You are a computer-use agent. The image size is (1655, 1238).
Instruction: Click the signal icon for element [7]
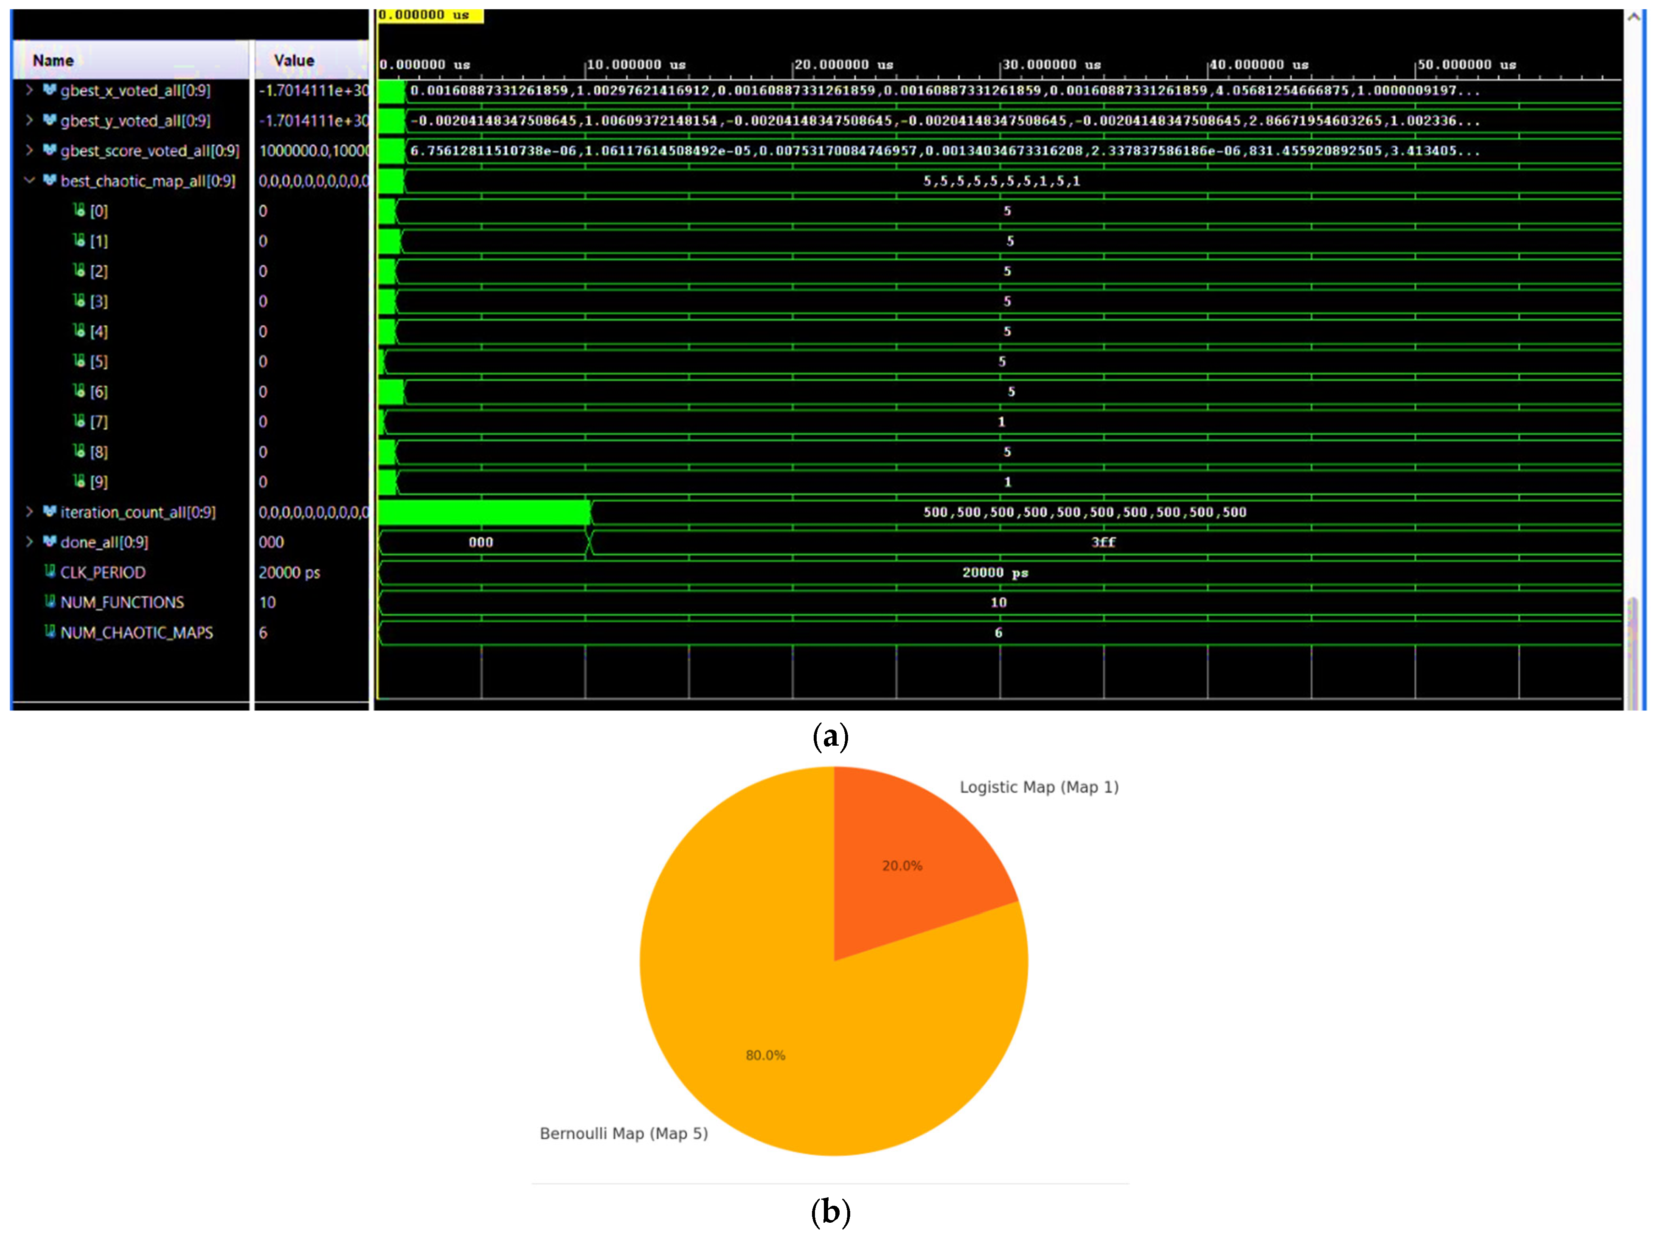point(79,422)
